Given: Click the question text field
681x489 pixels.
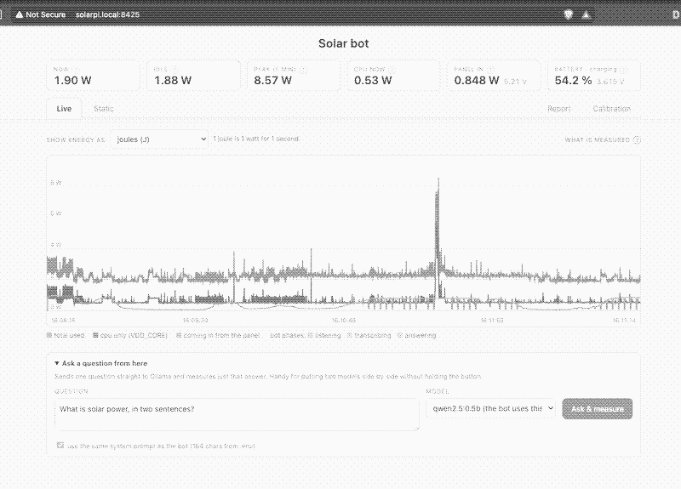Looking at the screenshot, I should click(237, 415).
